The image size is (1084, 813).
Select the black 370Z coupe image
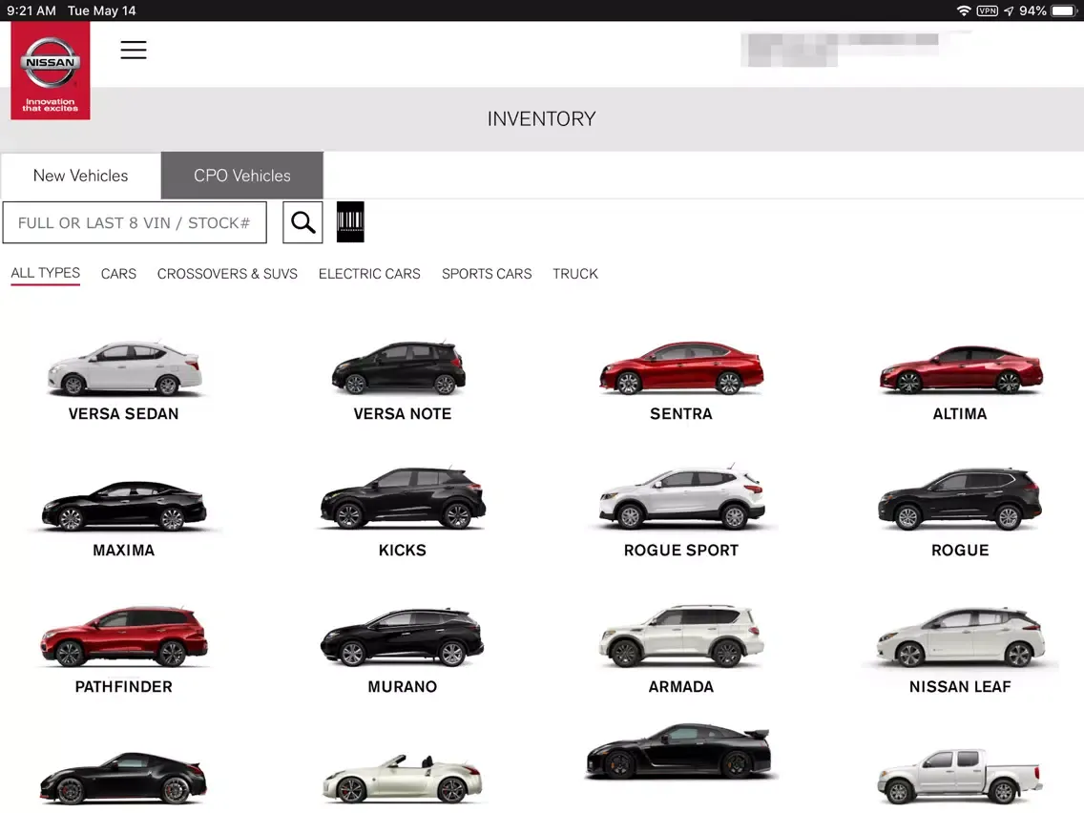(x=123, y=779)
